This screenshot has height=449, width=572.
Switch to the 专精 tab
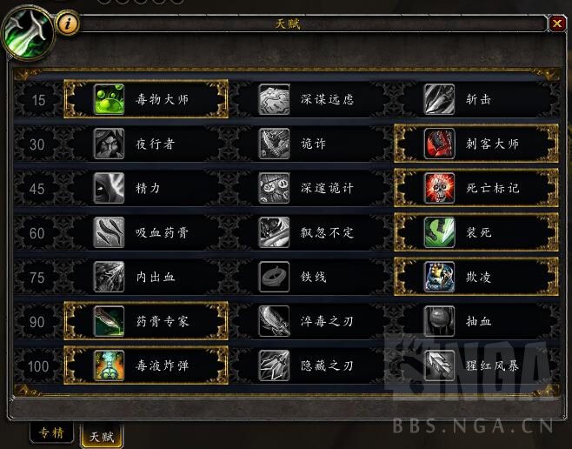[51, 432]
